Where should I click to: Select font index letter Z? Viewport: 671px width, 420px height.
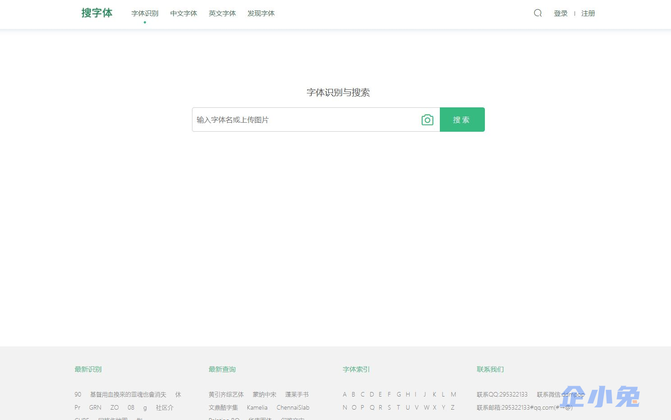pyautogui.click(x=452, y=408)
